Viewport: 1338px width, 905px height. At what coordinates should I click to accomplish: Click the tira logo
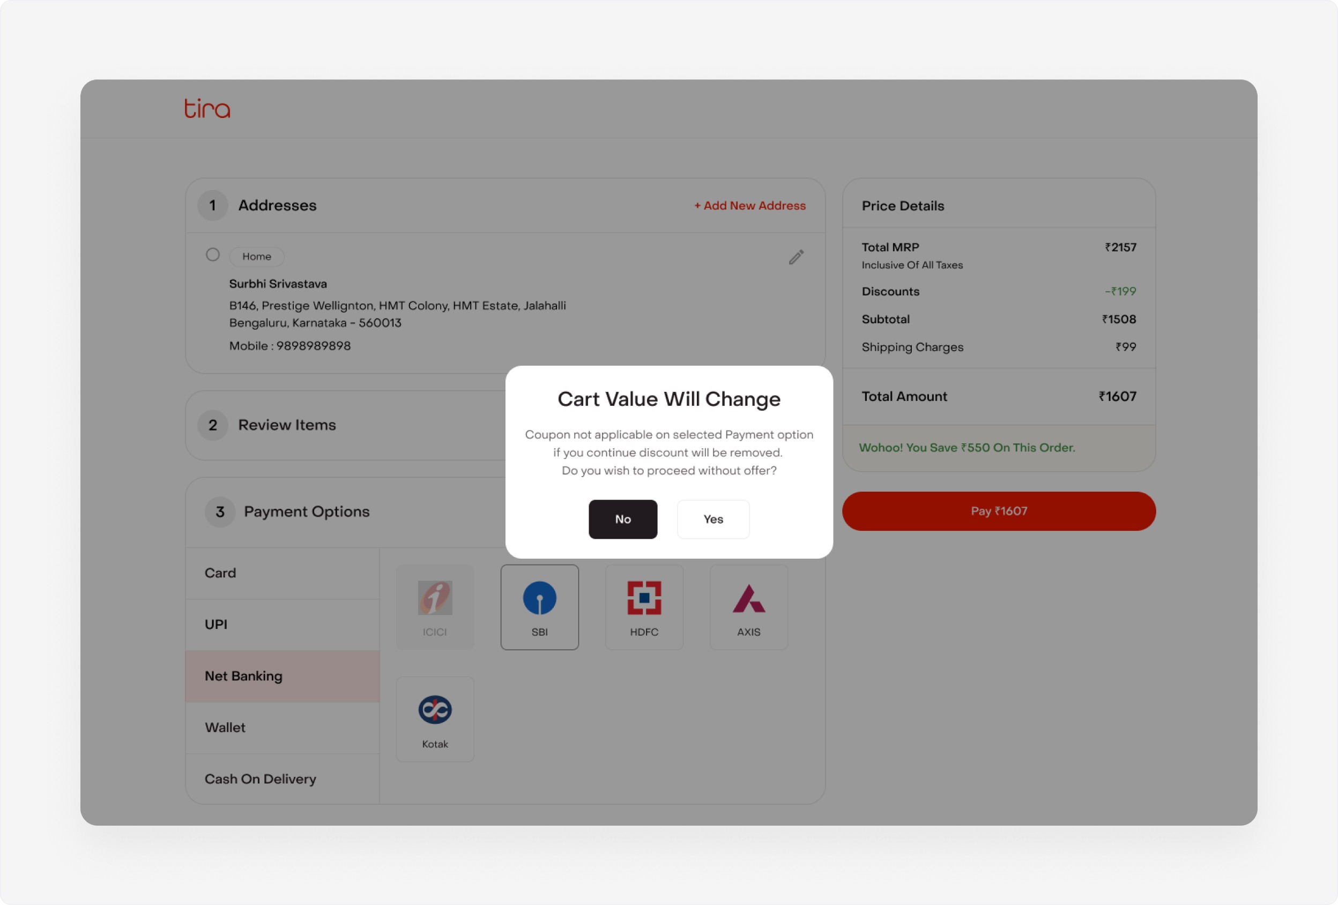(207, 108)
